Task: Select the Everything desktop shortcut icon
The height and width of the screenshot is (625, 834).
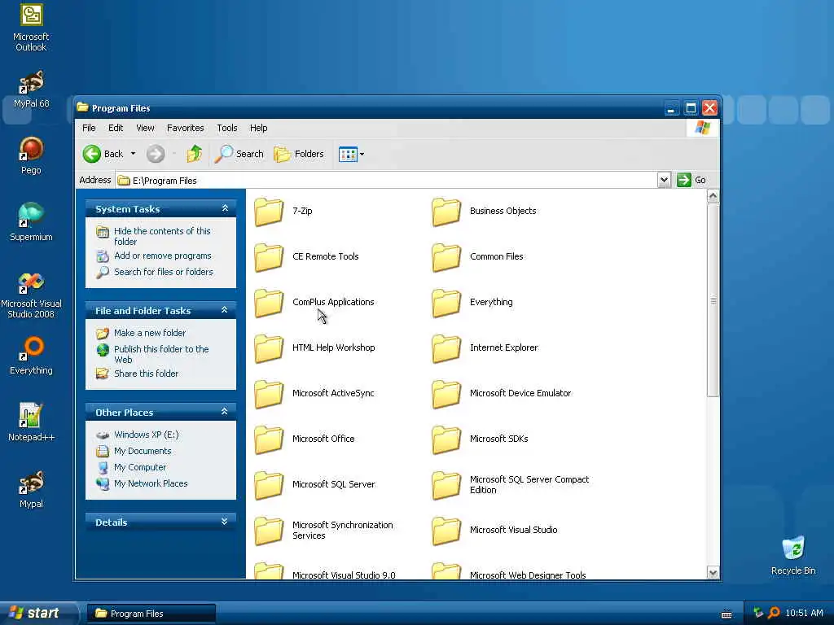Action: (31, 356)
